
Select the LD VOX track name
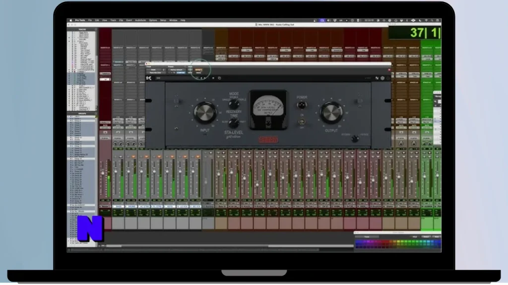pos(183,206)
